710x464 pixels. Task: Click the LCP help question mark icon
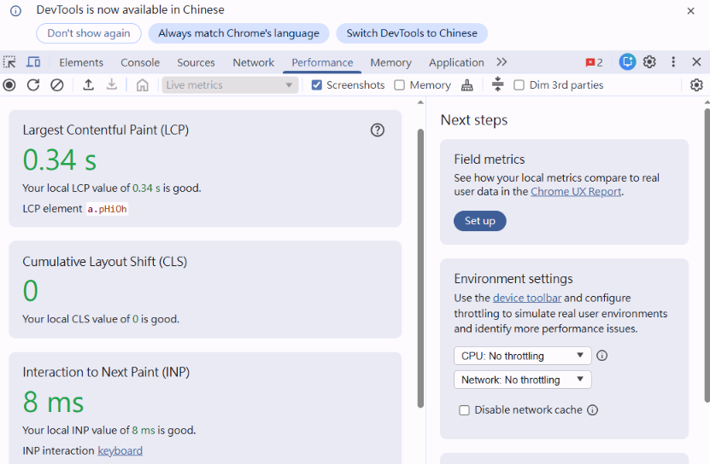click(x=377, y=130)
